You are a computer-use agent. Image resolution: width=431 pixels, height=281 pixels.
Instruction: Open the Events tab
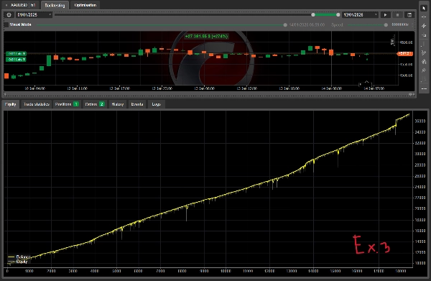[137, 104]
